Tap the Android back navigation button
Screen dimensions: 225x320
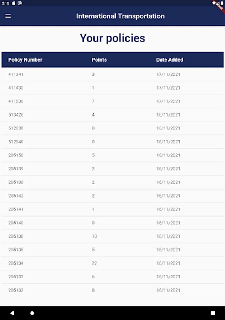(12, 313)
